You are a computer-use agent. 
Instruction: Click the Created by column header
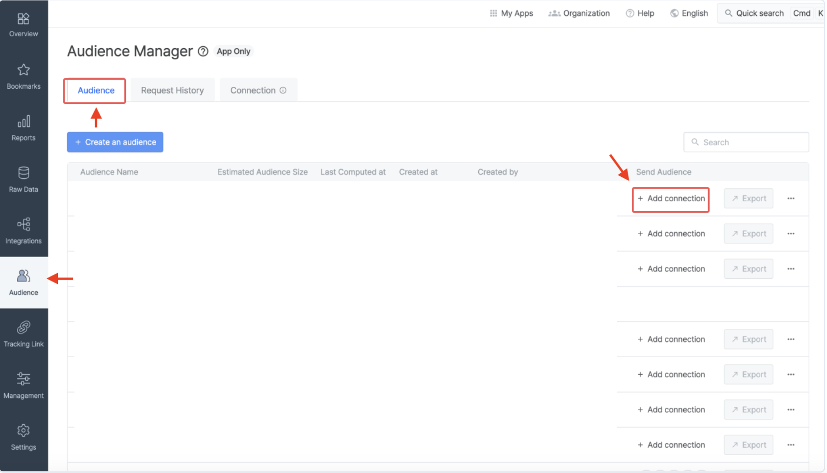point(498,172)
